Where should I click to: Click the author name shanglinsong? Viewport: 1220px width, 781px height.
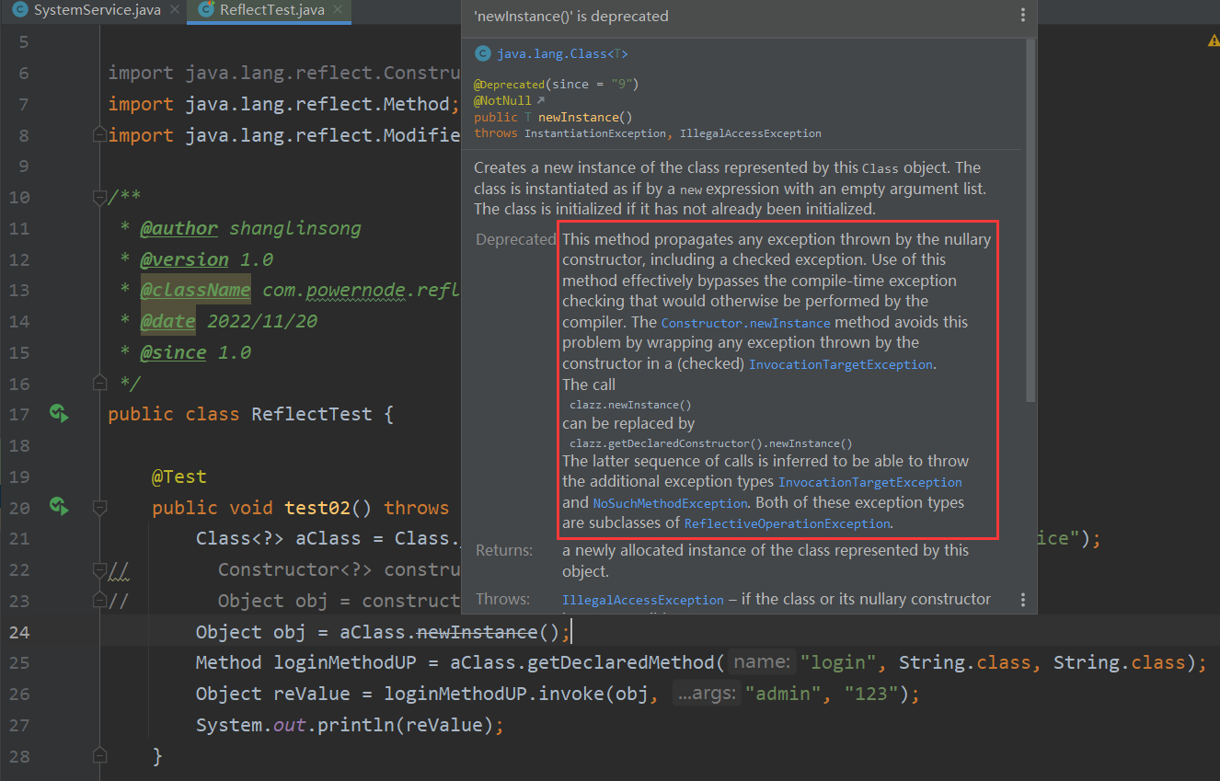pyautogui.click(x=295, y=228)
